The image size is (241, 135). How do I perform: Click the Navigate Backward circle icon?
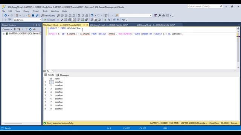click(6, 15)
